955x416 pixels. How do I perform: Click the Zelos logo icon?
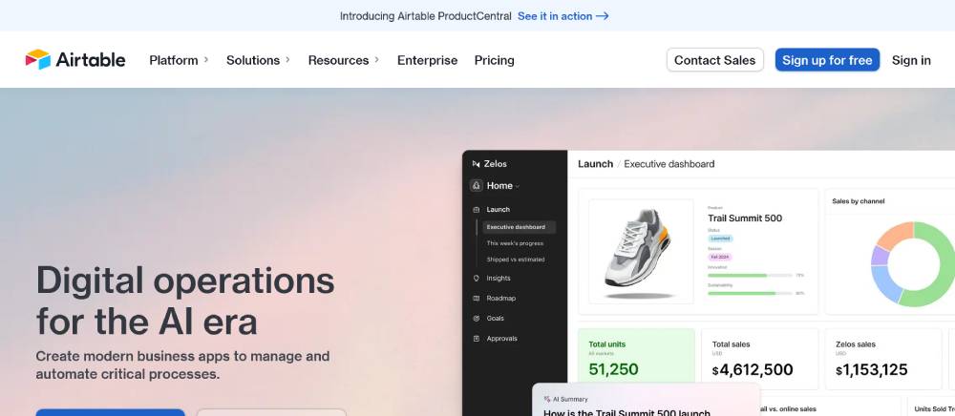pyautogui.click(x=477, y=164)
